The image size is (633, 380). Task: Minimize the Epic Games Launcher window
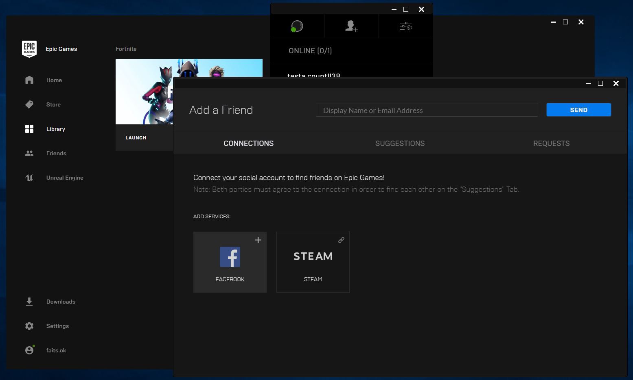pyautogui.click(x=554, y=22)
